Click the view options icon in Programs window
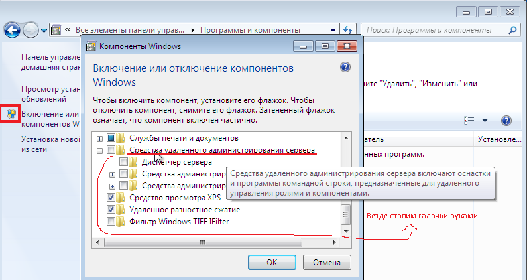 469,121
